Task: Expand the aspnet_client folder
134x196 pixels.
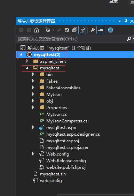Action: click(27, 61)
